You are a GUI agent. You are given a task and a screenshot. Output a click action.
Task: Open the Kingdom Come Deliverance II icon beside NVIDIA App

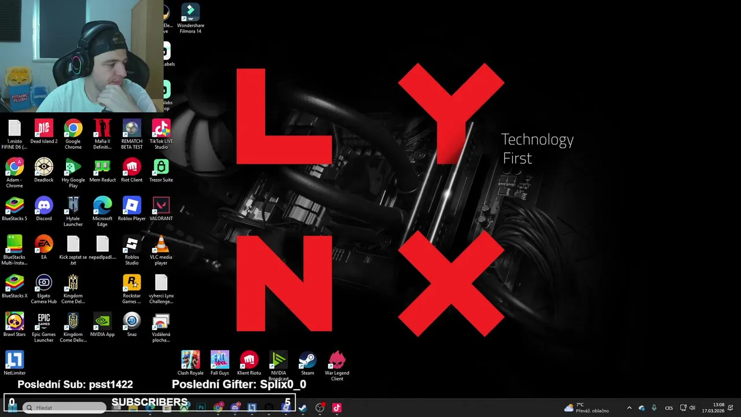(x=73, y=327)
